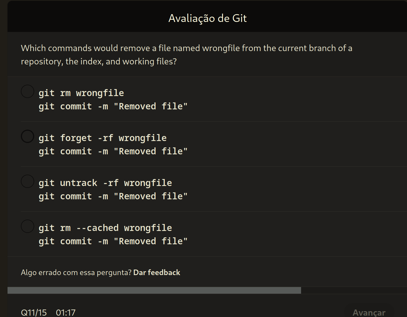The height and width of the screenshot is (317, 407).
Task: Select the radio button for 'git rm wrongfile'
Action: coord(27,91)
